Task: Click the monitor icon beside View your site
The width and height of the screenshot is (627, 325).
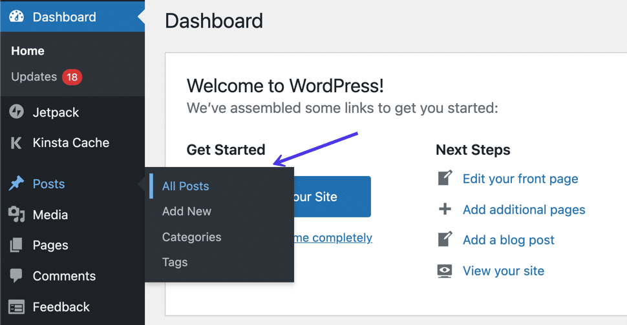Action: pos(445,271)
